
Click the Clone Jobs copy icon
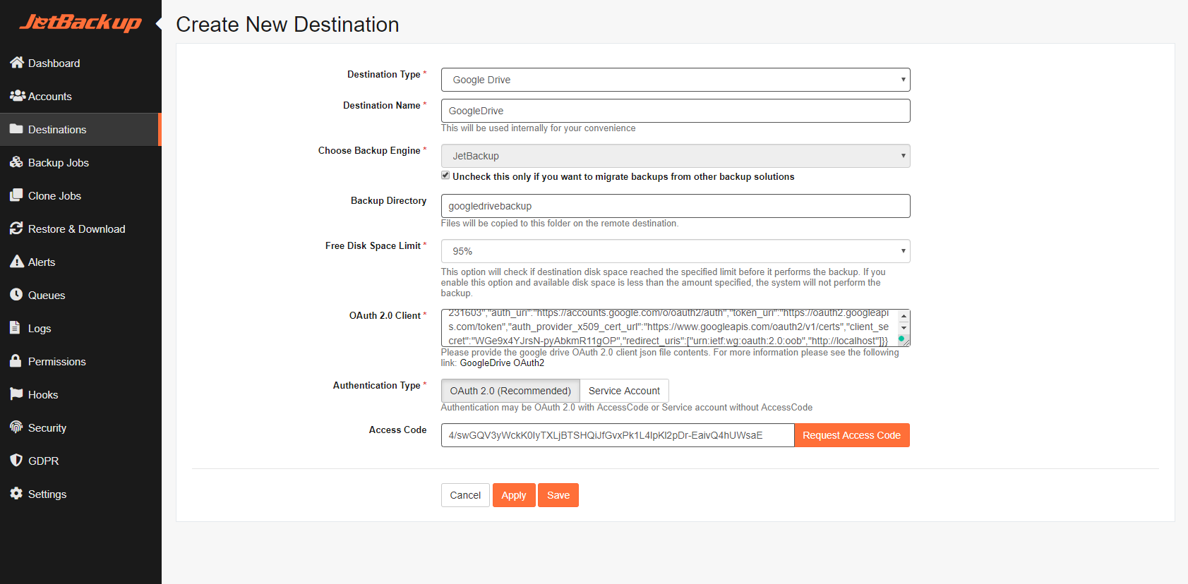point(16,195)
